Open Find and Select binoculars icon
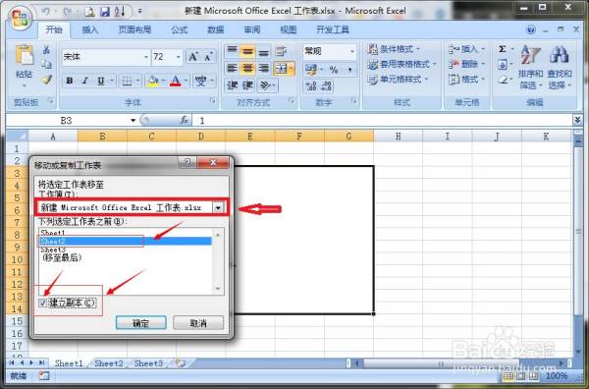The width and height of the screenshot is (589, 389). (x=560, y=54)
